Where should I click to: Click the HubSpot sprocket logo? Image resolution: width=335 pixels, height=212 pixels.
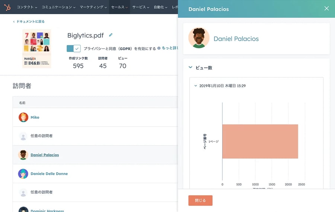pos(7,7)
